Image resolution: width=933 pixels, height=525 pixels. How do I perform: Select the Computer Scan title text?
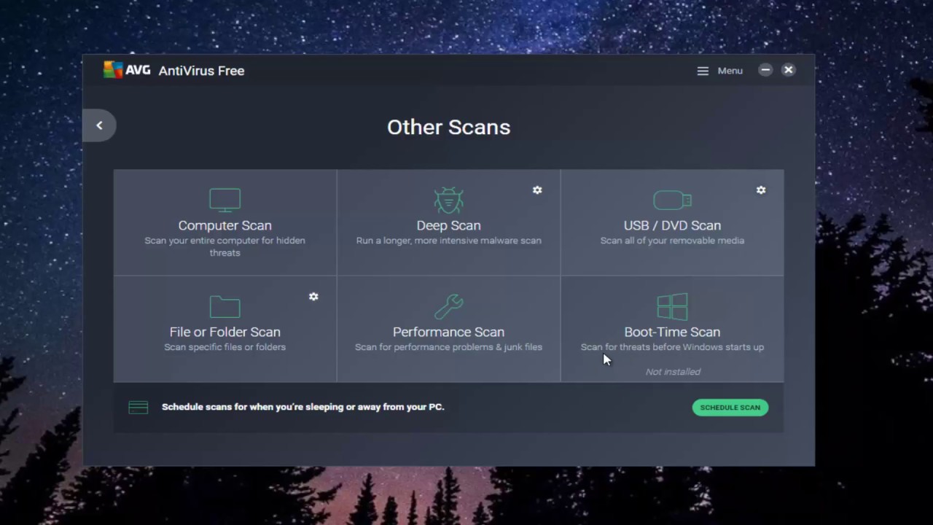[x=225, y=225]
